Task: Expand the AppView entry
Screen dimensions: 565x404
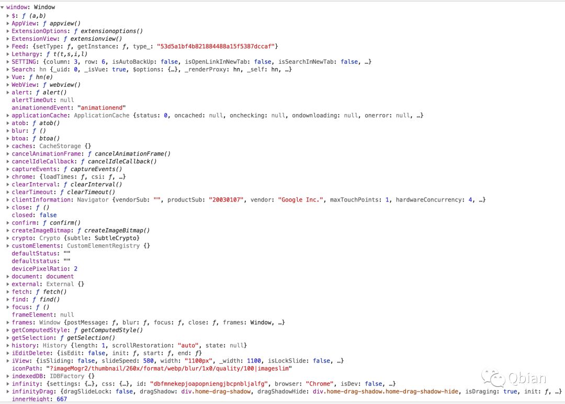Action: point(7,24)
